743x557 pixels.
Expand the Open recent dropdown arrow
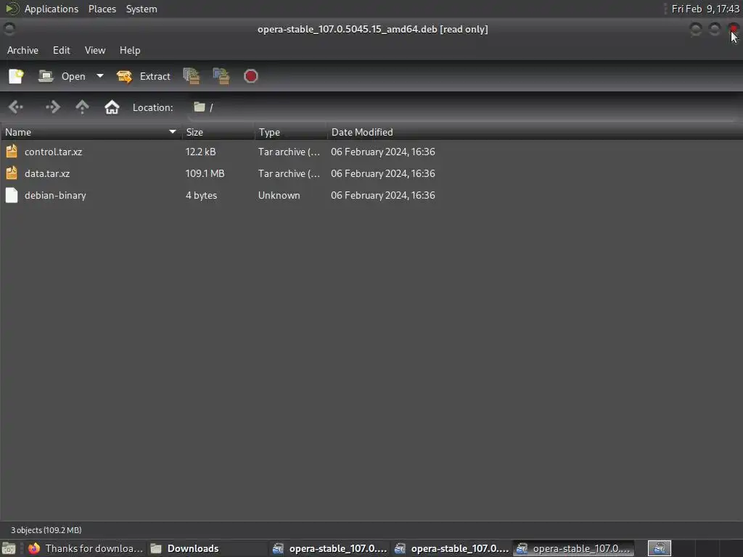[x=100, y=75]
